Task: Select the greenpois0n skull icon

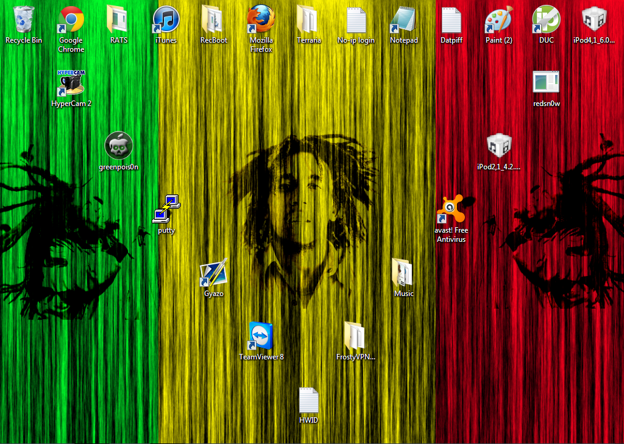Action: [118, 146]
